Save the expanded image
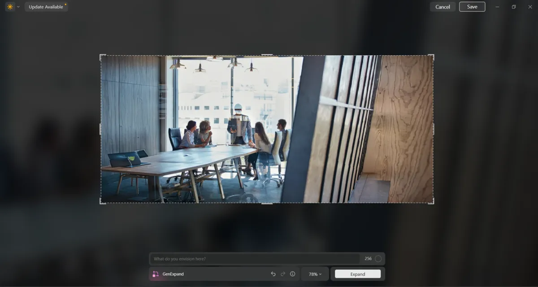538x287 pixels. (472, 6)
